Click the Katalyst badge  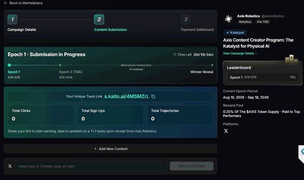point(235,33)
